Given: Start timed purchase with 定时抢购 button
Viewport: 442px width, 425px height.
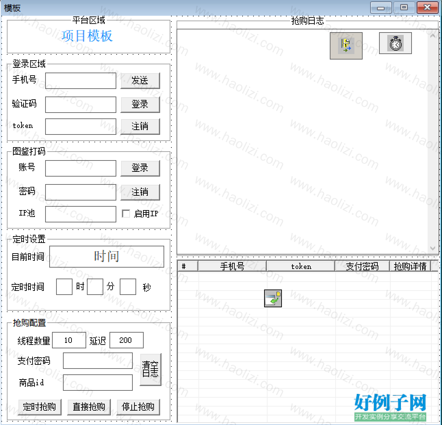Looking at the screenshot, I should pyautogui.click(x=40, y=407).
